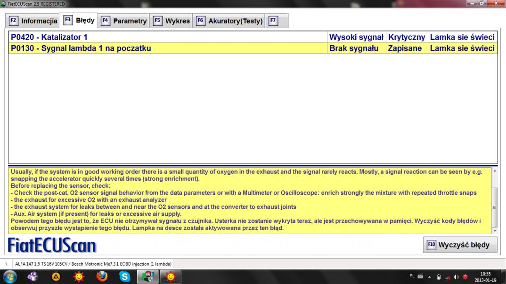This screenshot has height=284, width=506.
Task: Switch to the Błędy tab
Action: (x=79, y=20)
